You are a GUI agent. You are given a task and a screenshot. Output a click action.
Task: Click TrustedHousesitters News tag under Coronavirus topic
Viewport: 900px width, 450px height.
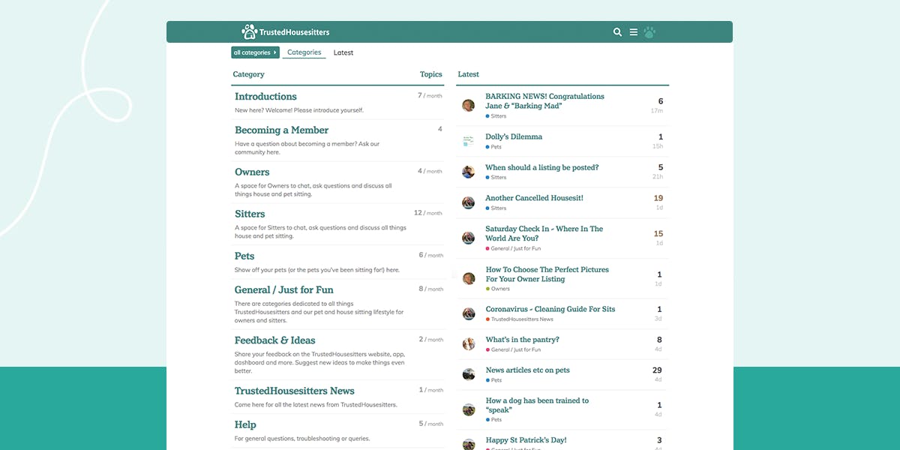coord(520,319)
